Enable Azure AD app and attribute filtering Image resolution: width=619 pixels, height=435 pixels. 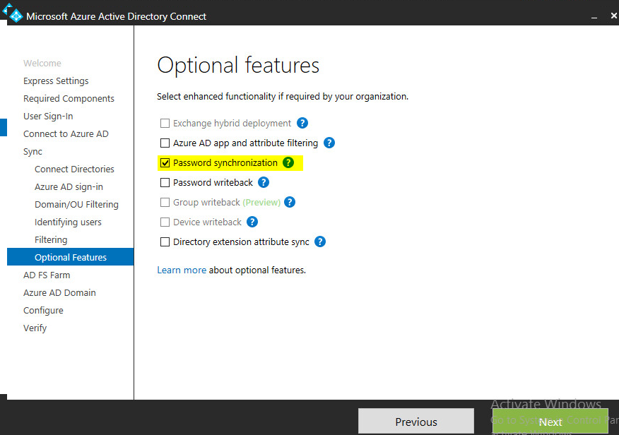point(165,143)
